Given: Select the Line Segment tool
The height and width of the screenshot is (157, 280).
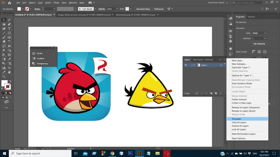Looking at the screenshot, I should (x=4, y=33).
